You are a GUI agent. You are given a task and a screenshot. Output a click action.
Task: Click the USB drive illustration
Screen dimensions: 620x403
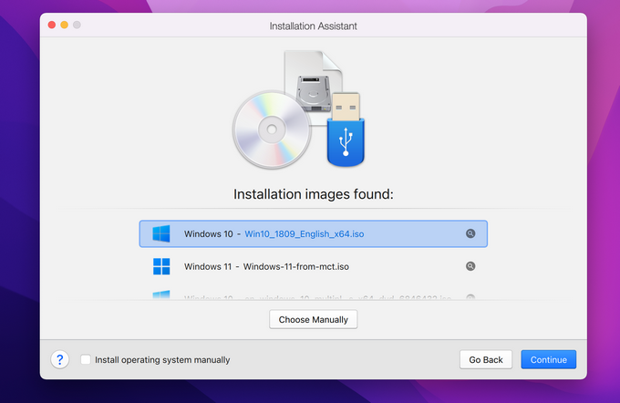pyautogui.click(x=346, y=129)
